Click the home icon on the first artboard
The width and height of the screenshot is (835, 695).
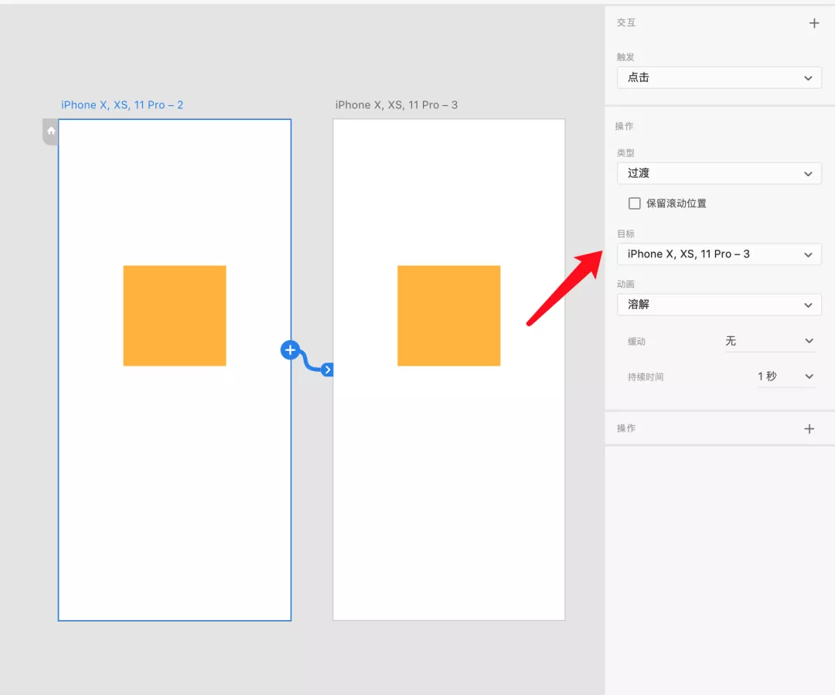point(51,131)
